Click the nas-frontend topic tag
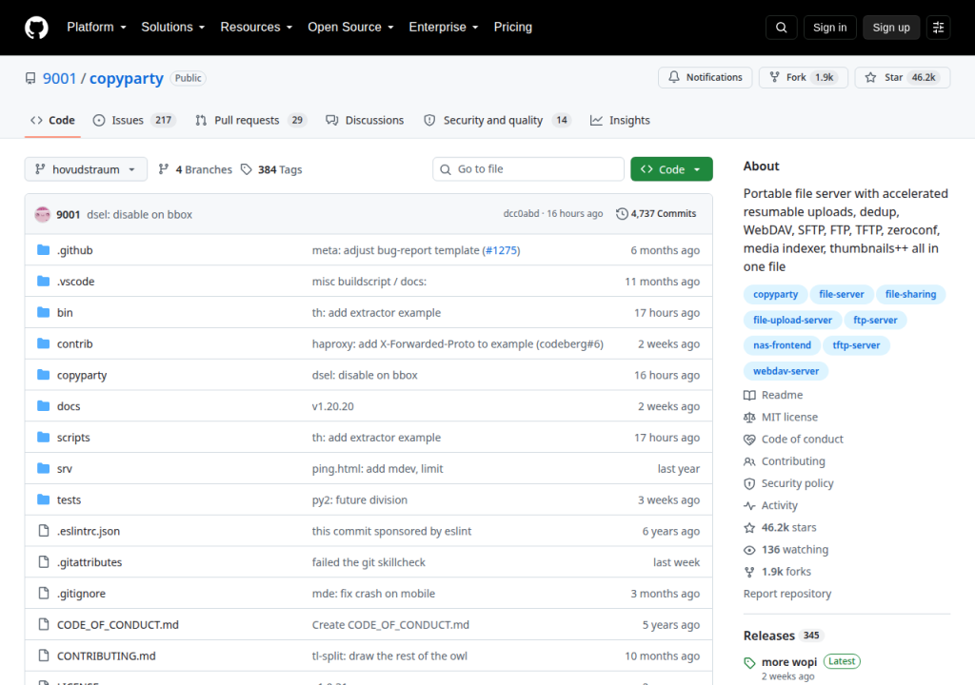This screenshot has height=685, width=975. coord(783,345)
